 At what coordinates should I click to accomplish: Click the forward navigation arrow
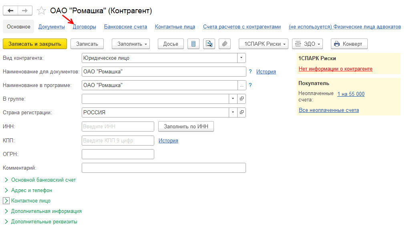[x=25, y=11]
